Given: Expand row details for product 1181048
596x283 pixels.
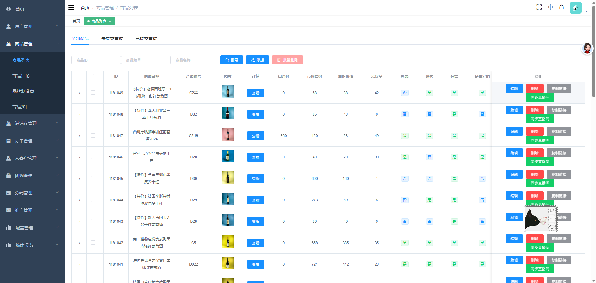Looking at the screenshot, I should [79, 114].
